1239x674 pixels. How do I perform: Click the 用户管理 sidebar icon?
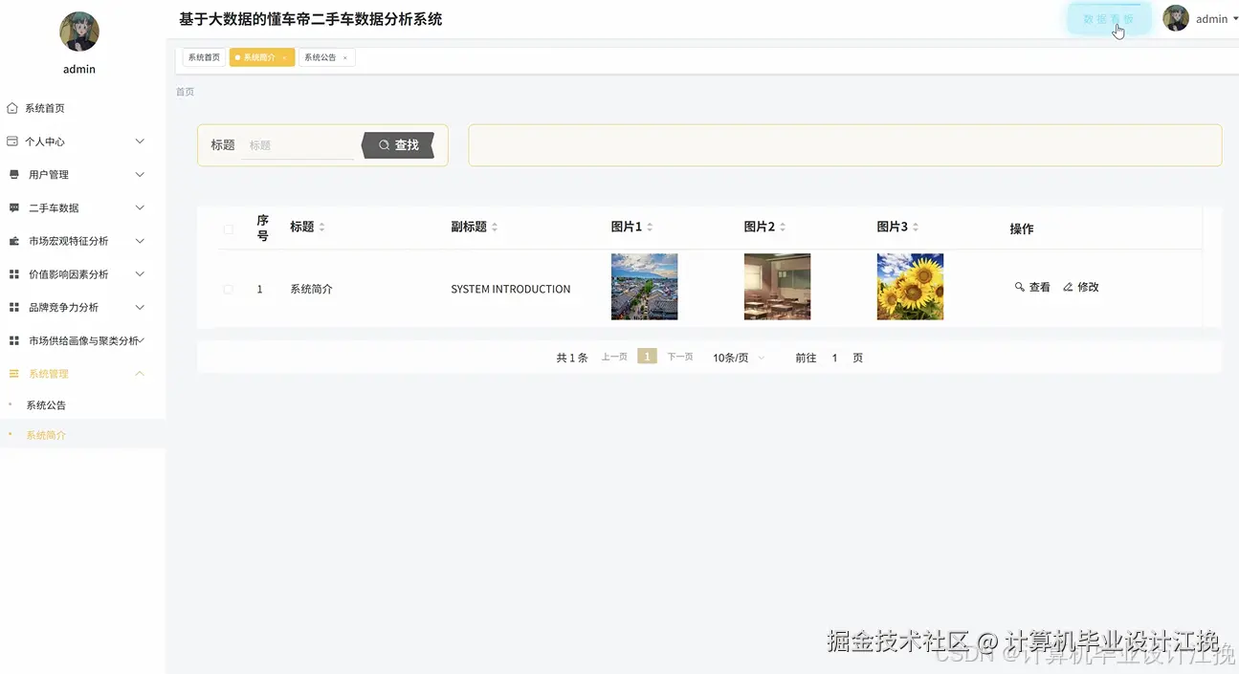[14, 175]
